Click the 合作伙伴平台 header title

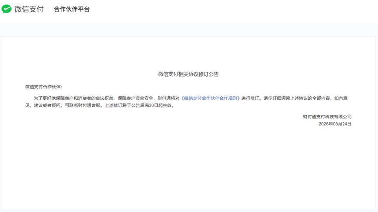[72, 10]
